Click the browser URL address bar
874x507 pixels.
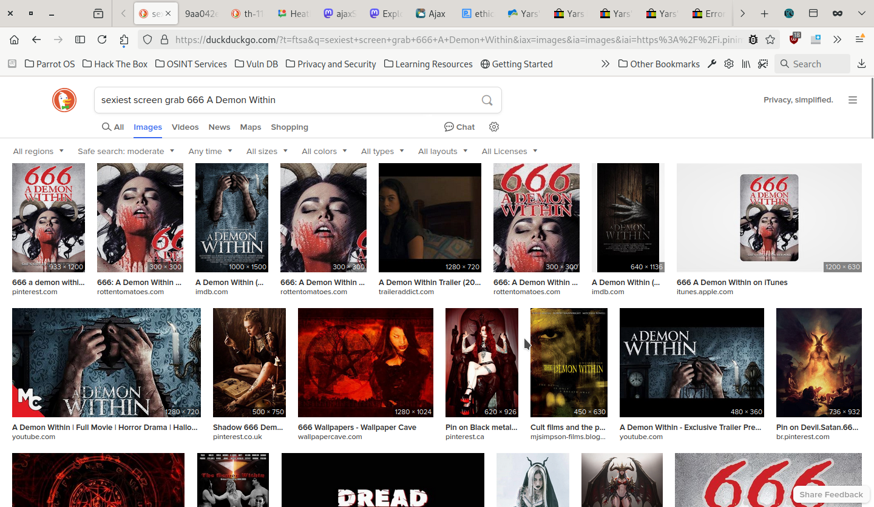458,39
